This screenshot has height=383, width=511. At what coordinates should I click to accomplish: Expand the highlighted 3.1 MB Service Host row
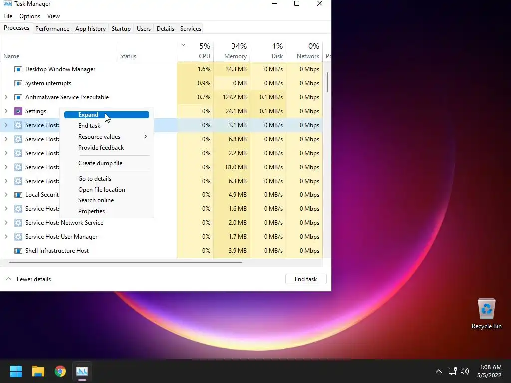[6, 125]
